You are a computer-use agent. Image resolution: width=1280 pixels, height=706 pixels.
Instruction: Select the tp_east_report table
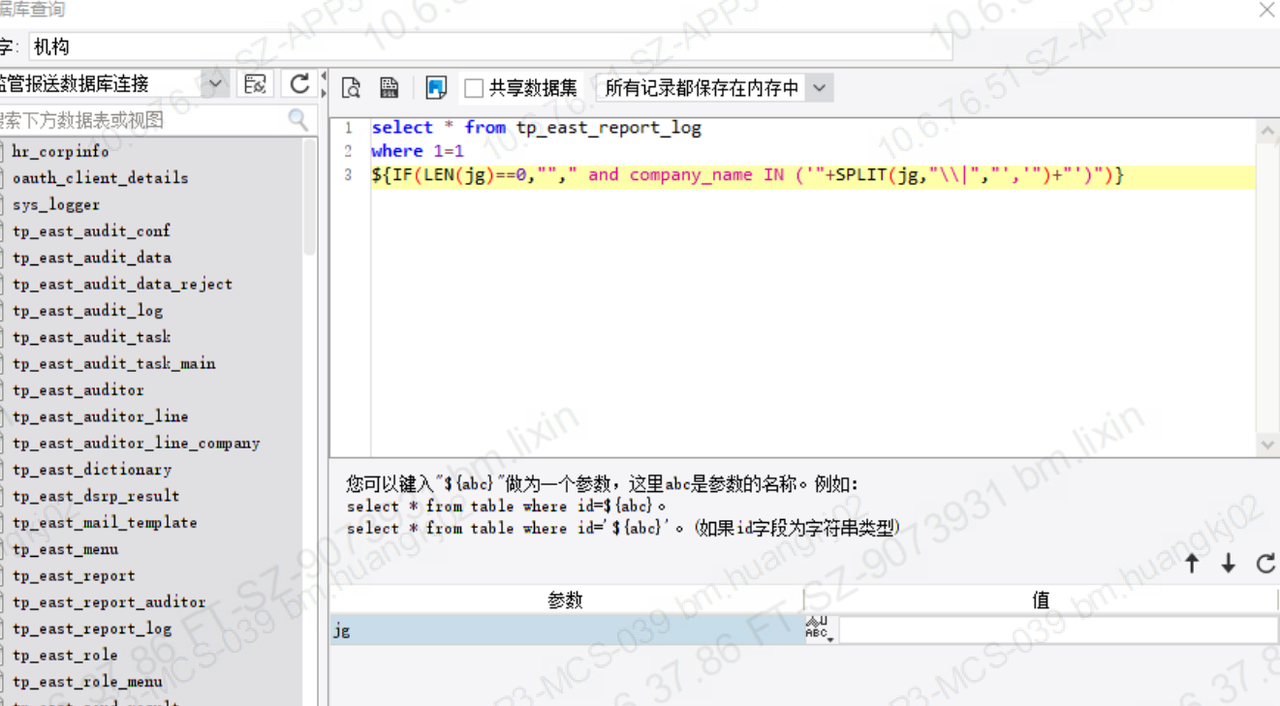pos(74,576)
